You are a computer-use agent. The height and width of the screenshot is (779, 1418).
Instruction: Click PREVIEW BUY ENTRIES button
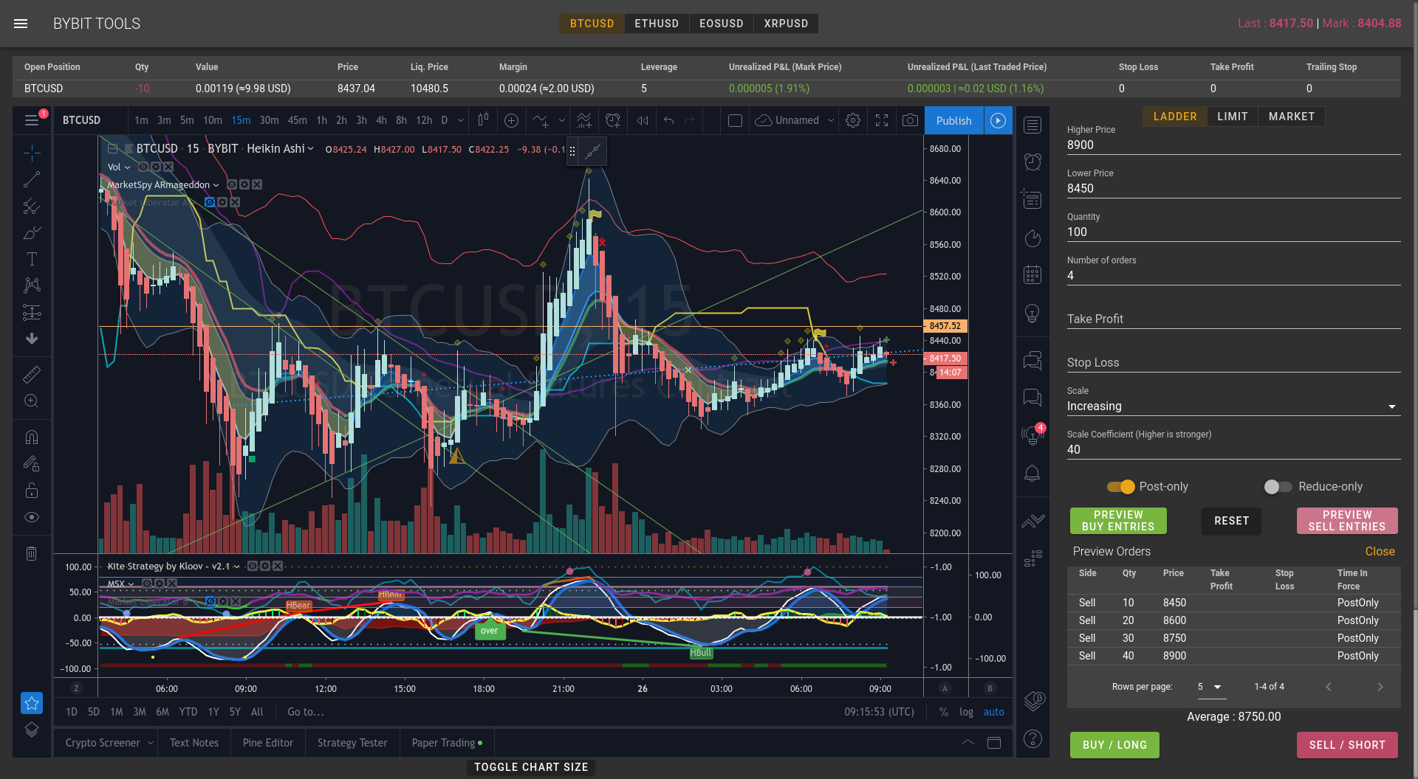point(1118,521)
